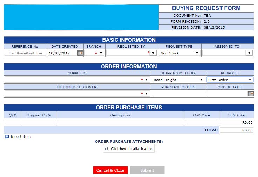Select the Supplier Code input field
Image resolution: width=258 pixels, height=177 pixels.
click(39, 122)
